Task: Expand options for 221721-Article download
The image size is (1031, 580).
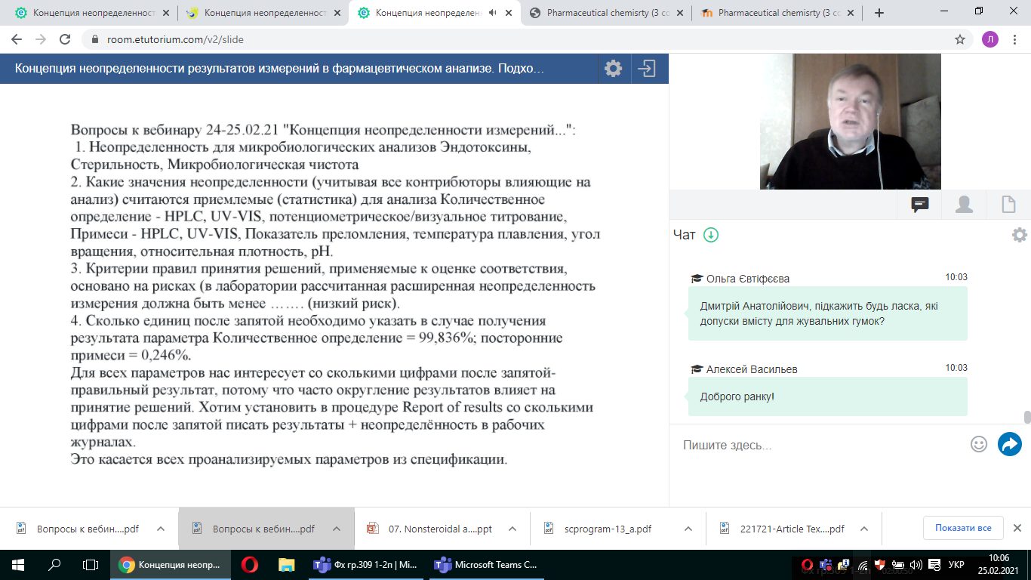Action: point(865,529)
